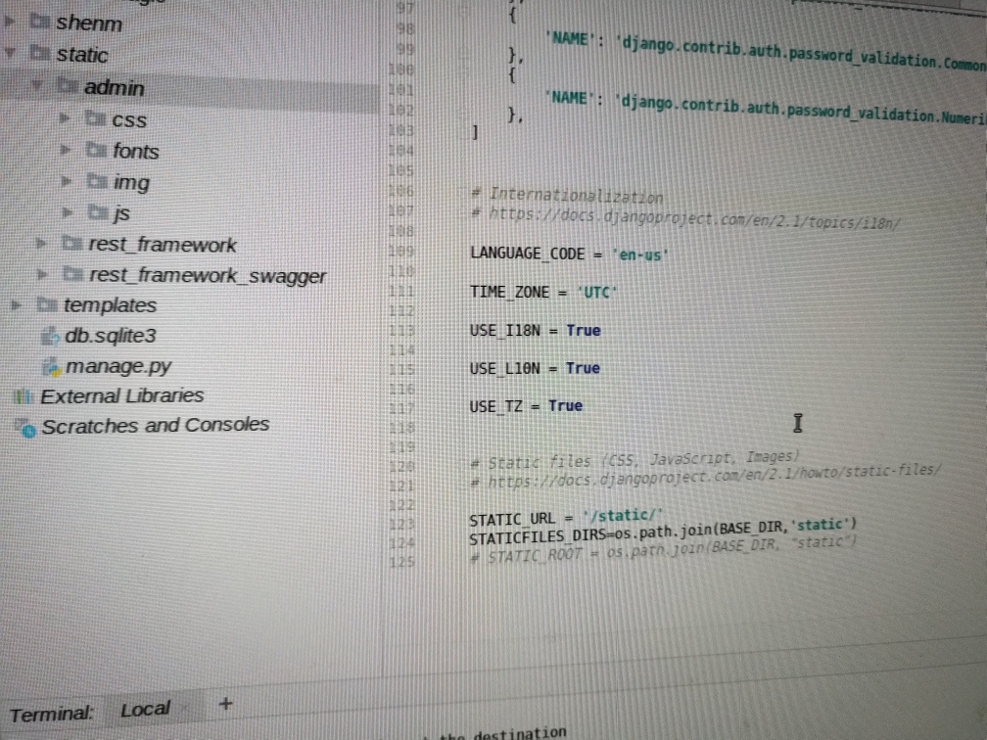Open the manage.py file
The image size is (987, 740).
(x=118, y=366)
